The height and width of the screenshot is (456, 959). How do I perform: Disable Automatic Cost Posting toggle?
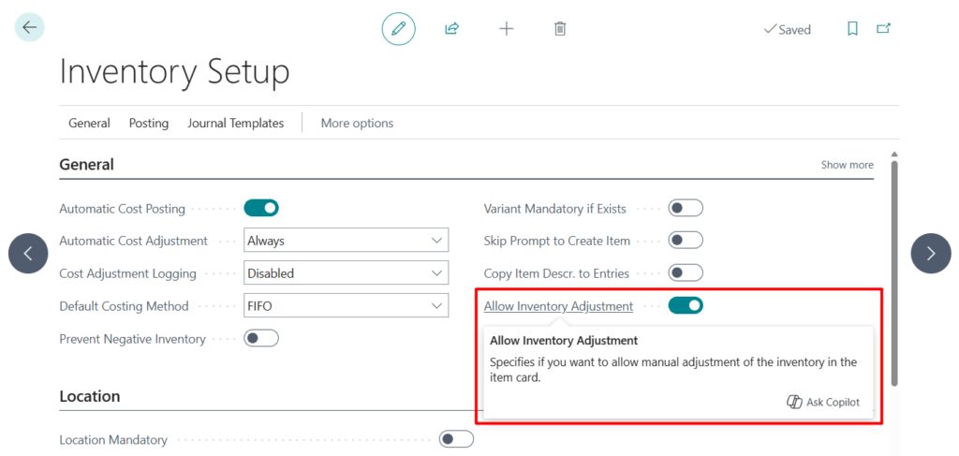coord(261,208)
